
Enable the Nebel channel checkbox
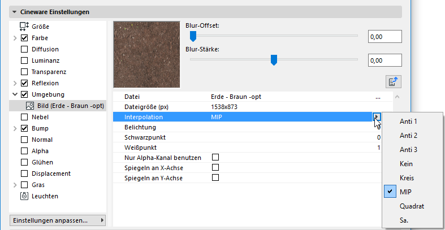pyautogui.click(x=24, y=117)
